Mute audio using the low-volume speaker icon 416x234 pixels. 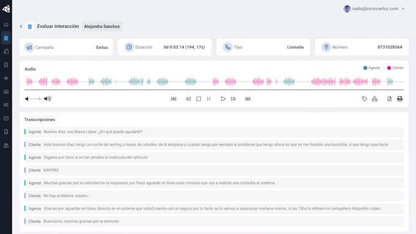pyautogui.click(x=27, y=99)
